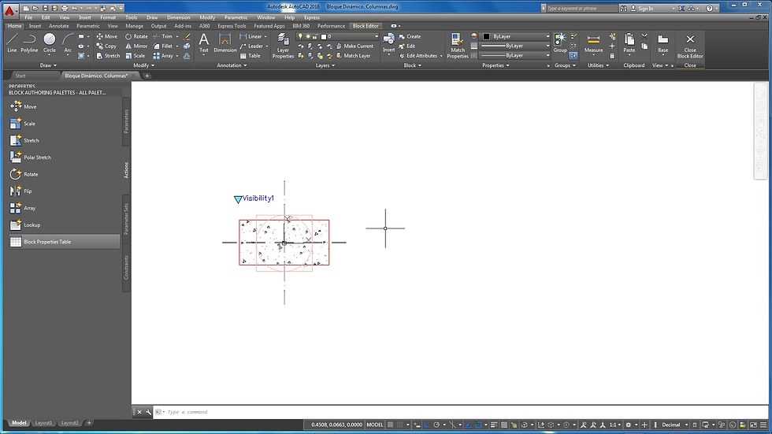The width and height of the screenshot is (772, 434).
Task: Click the Copy tool in ribbon
Action: coord(106,46)
